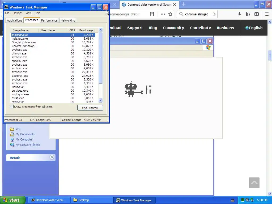Select the ctfmon.exe process
The image size is (272, 204).
pos(53,53)
